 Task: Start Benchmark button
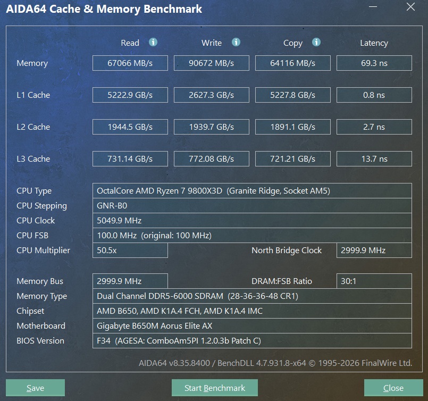(215, 388)
